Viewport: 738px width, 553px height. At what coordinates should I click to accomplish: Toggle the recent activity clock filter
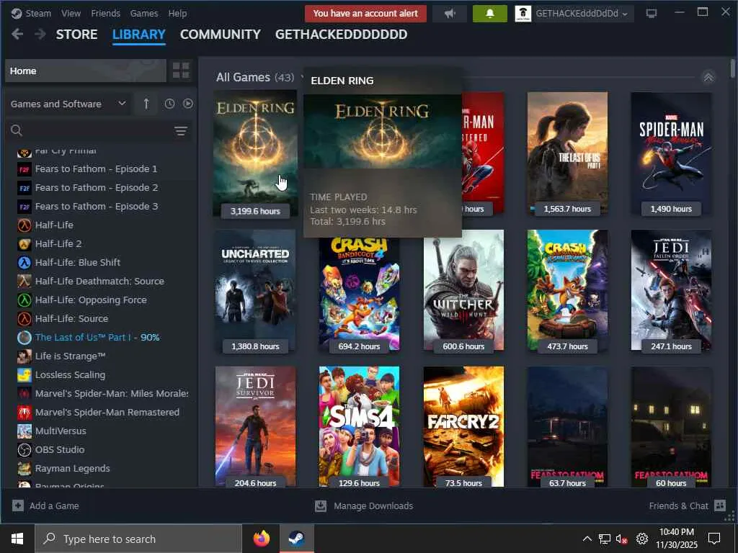click(169, 104)
